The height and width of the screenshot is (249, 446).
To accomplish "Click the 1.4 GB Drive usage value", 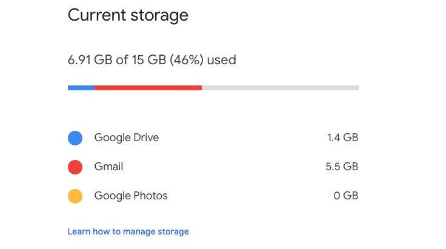I will tap(342, 138).
